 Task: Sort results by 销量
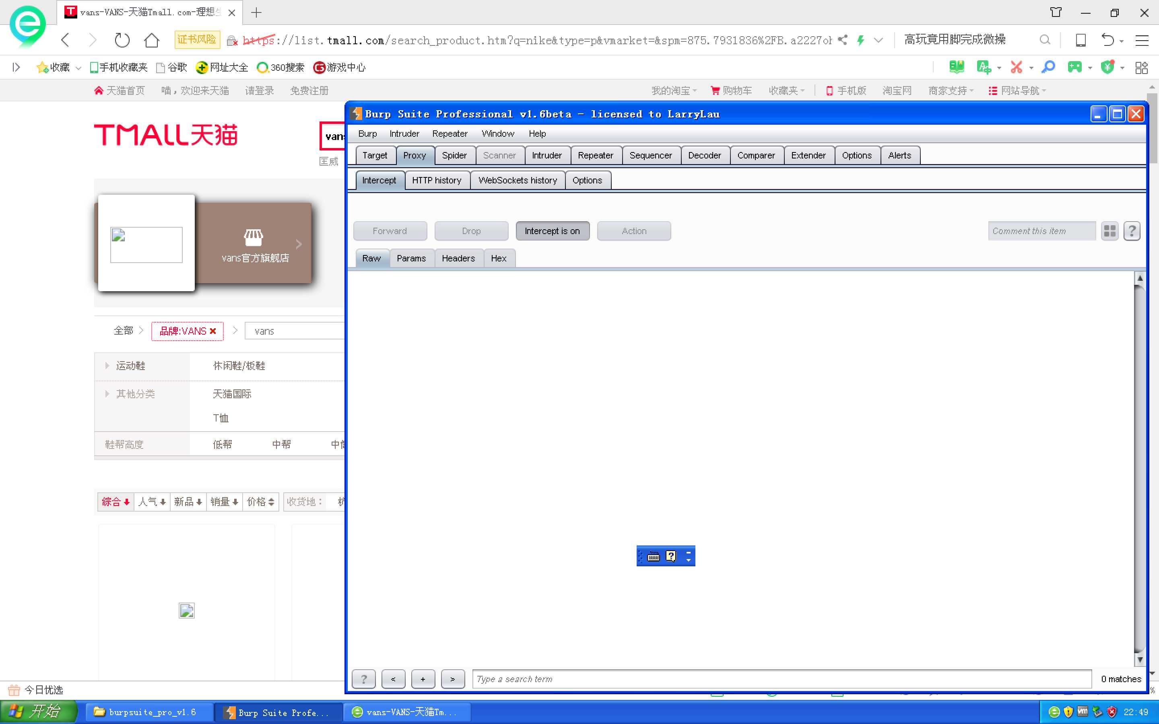click(x=224, y=502)
